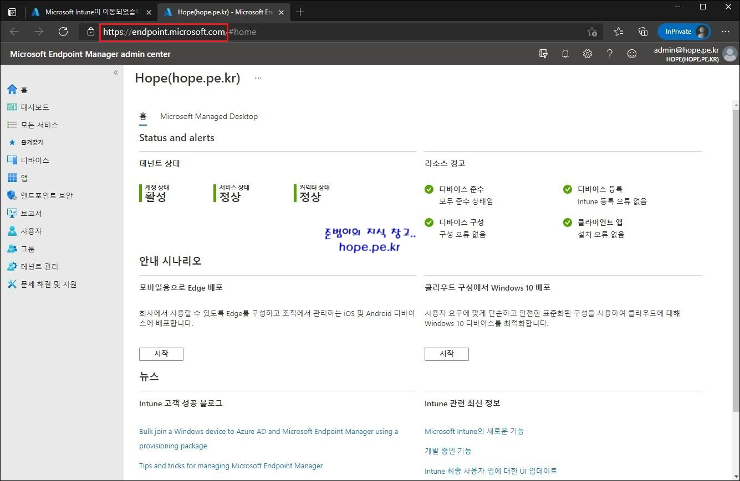The width and height of the screenshot is (740, 481).
Task: Open 디바이스 devices in sidebar
Action: pos(28,161)
